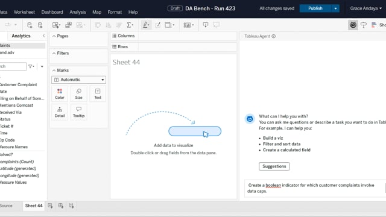
Task: Open the Help menu
Action: pyautogui.click(x=133, y=12)
